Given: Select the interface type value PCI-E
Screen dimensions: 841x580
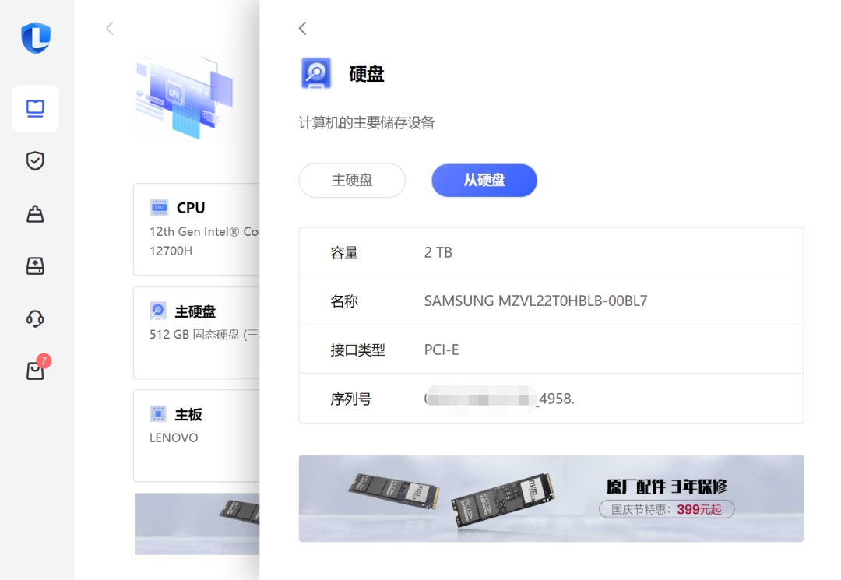Looking at the screenshot, I should point(442,350).
